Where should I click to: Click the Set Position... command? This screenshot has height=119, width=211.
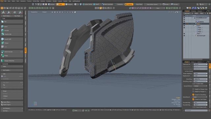(12, 70)
